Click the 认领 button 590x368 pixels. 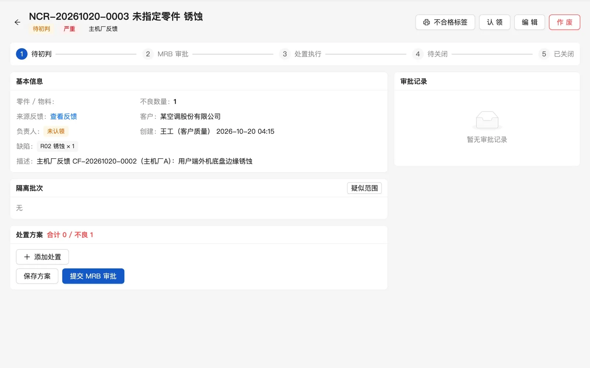[x=494, y=22]
